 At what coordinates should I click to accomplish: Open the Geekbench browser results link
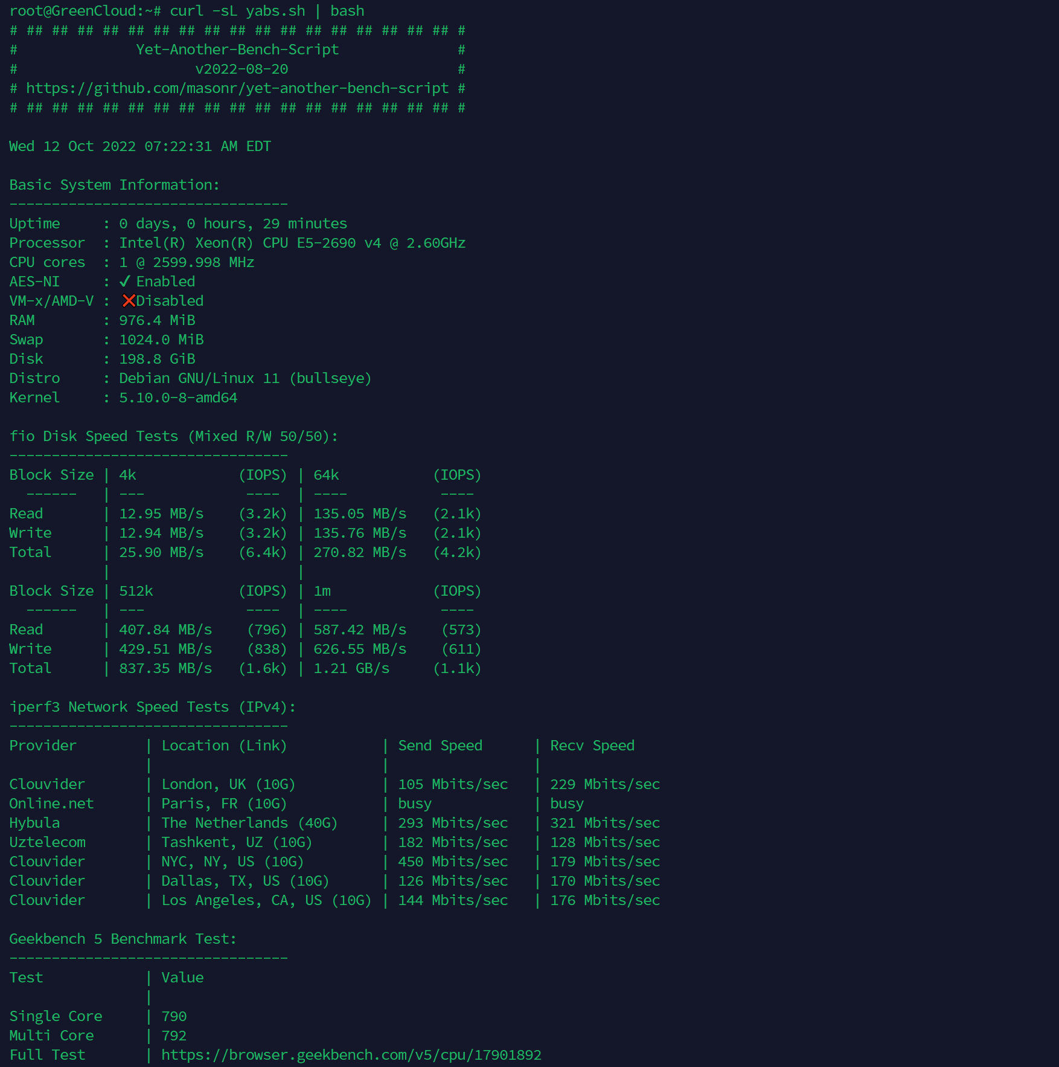point(351,1055)
